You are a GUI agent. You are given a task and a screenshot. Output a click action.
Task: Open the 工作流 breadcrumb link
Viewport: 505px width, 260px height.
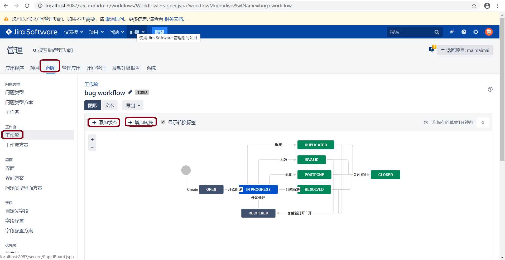(x=91, y=84)
